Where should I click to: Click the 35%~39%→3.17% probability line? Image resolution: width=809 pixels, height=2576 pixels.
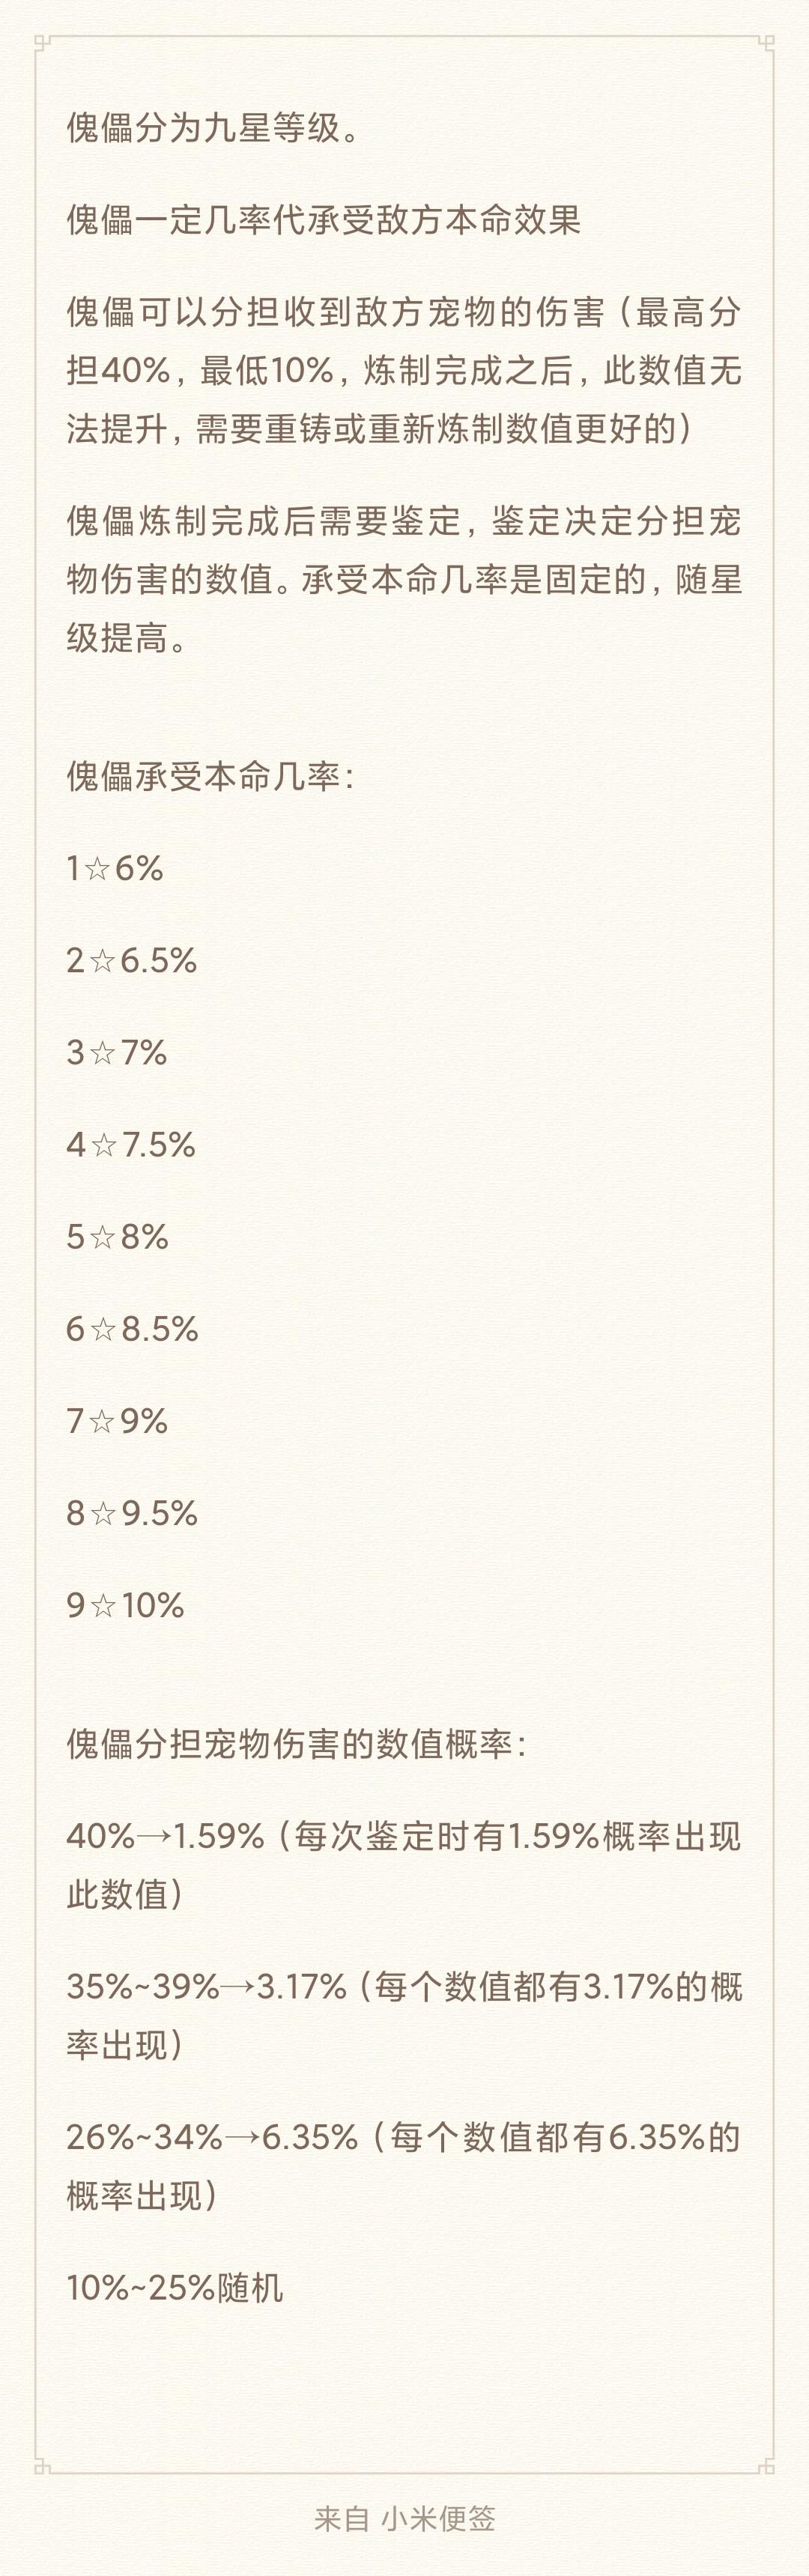404,2015
